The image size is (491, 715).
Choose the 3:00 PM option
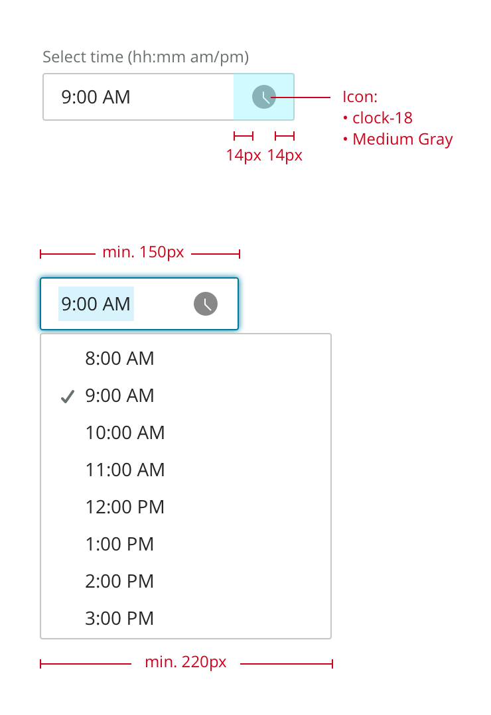coord(119,619)
